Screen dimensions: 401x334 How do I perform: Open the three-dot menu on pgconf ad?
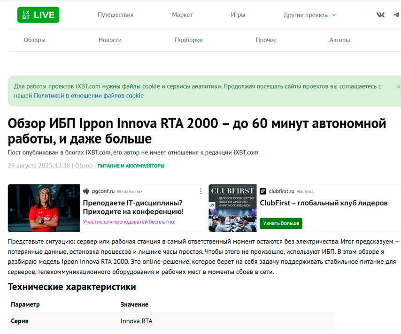[201, 191]
